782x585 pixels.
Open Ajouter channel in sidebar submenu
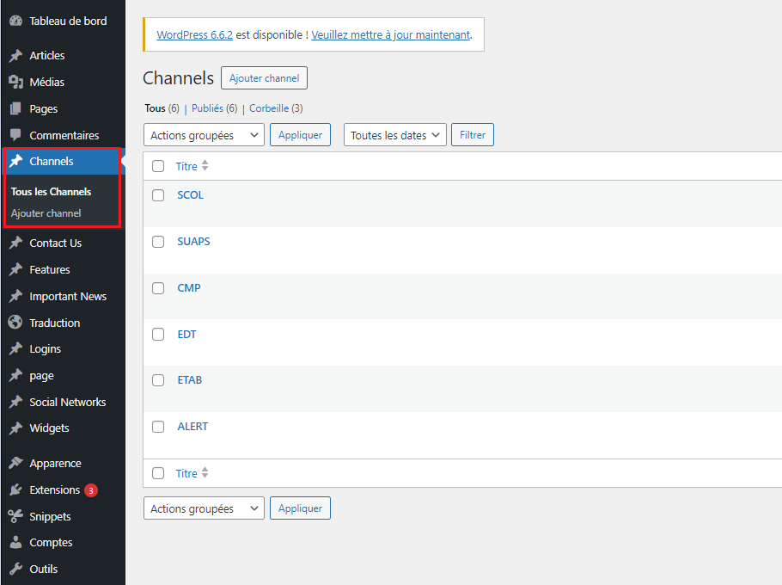[46, 213]
